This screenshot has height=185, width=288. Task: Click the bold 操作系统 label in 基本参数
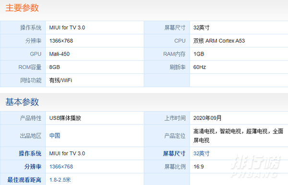(x=30, y=153)
